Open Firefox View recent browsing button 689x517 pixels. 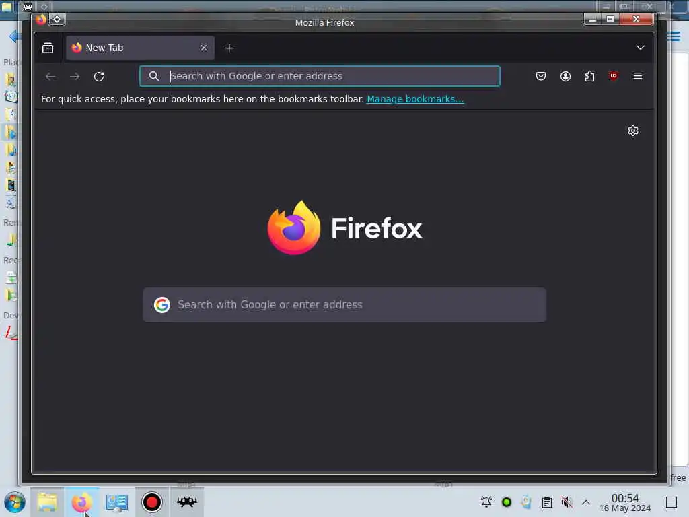[x=48, y=48]
